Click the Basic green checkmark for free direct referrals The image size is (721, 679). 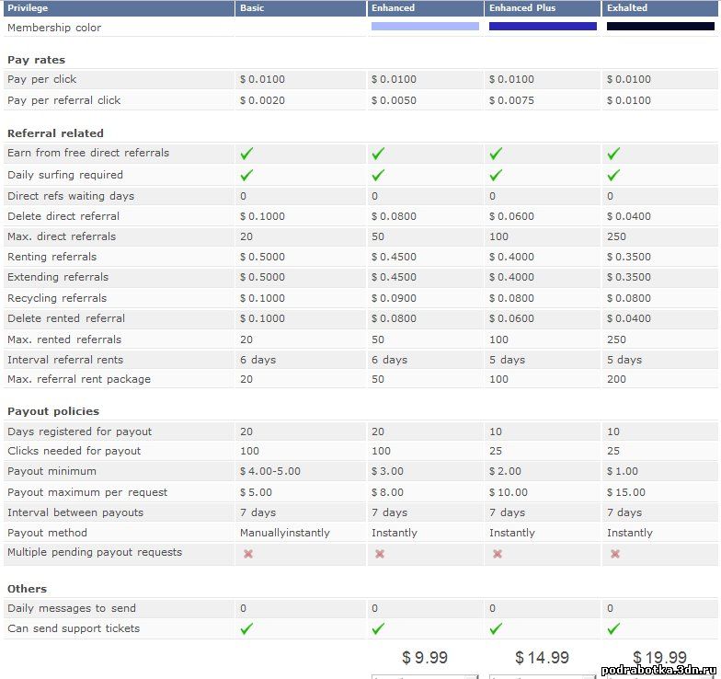pos(246,154)
